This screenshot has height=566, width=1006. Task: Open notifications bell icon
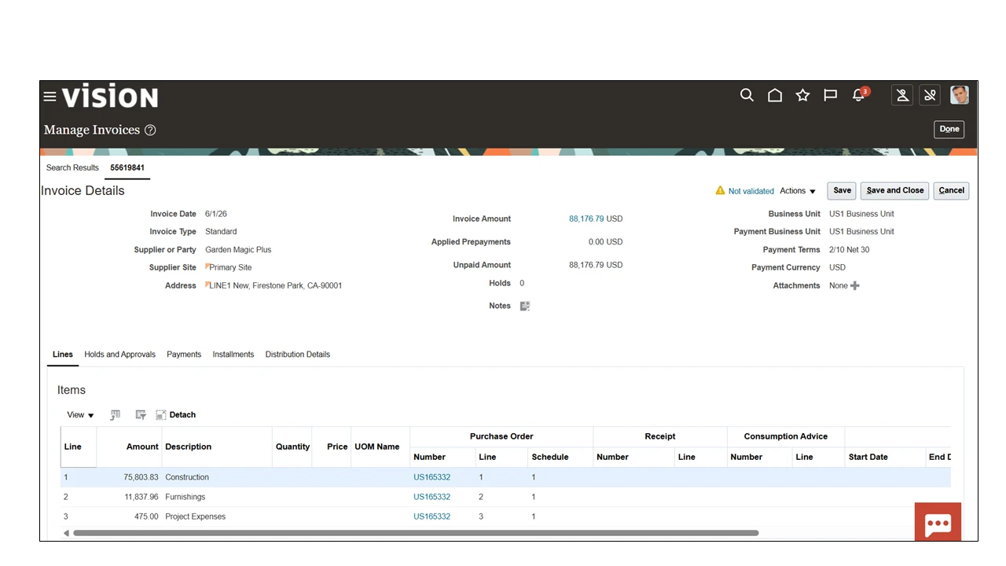(859, 96)
